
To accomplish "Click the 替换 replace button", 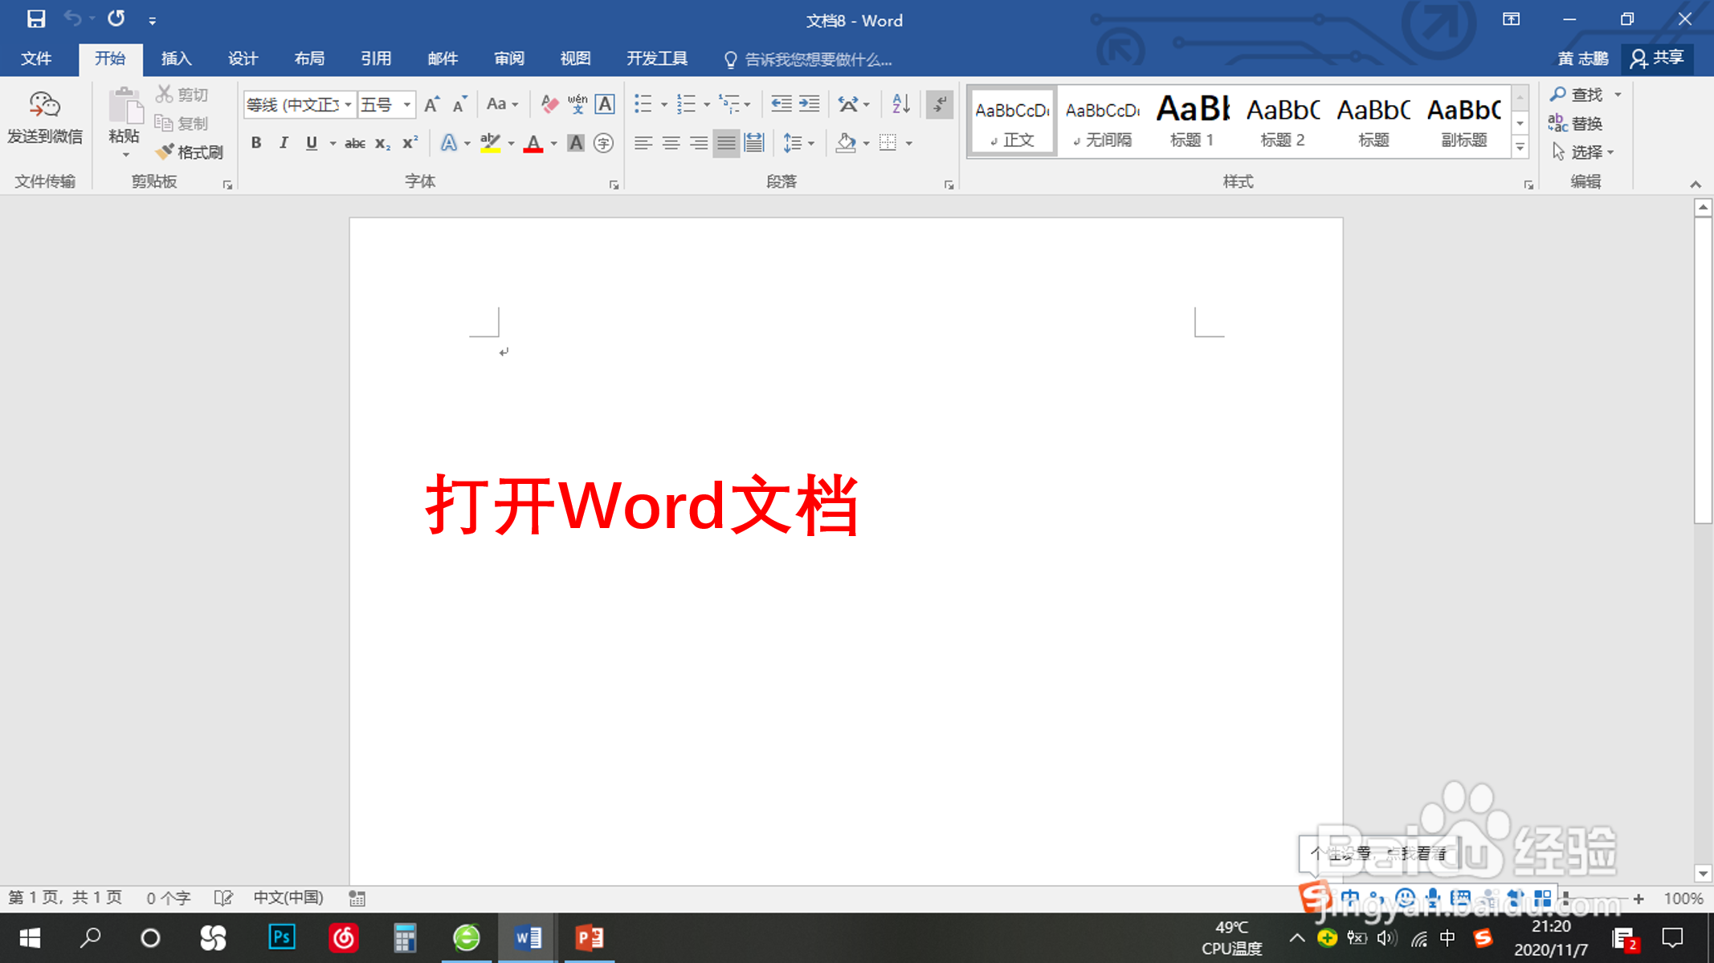I will click(x=1576, y=124).
